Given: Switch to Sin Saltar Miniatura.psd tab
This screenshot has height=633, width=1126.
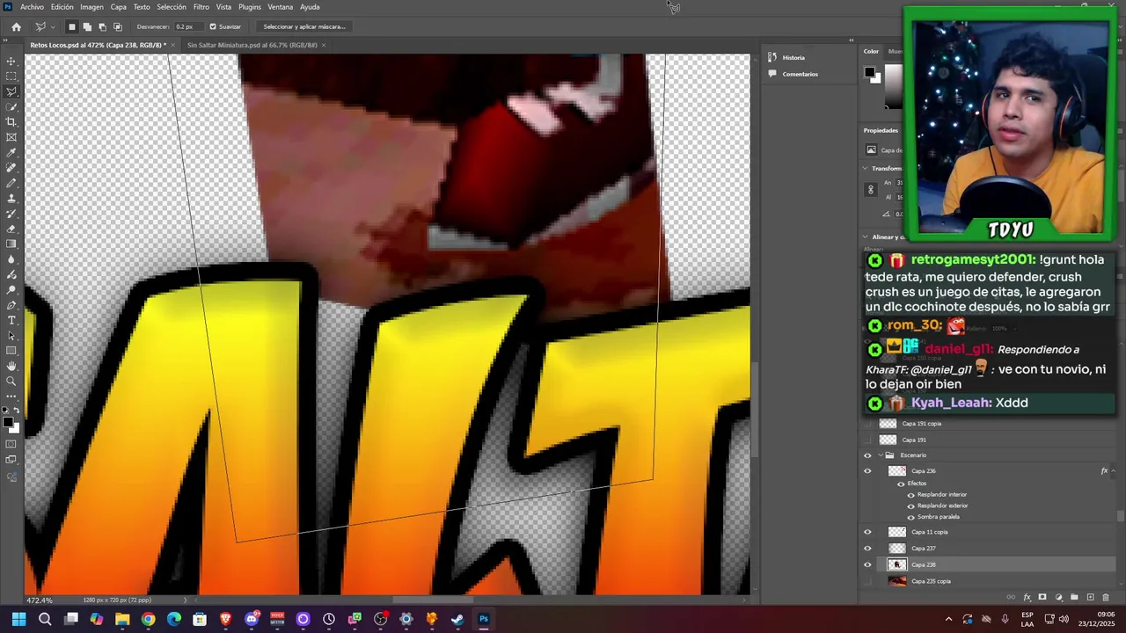Looking at the screenshot, I should (252, 45).
